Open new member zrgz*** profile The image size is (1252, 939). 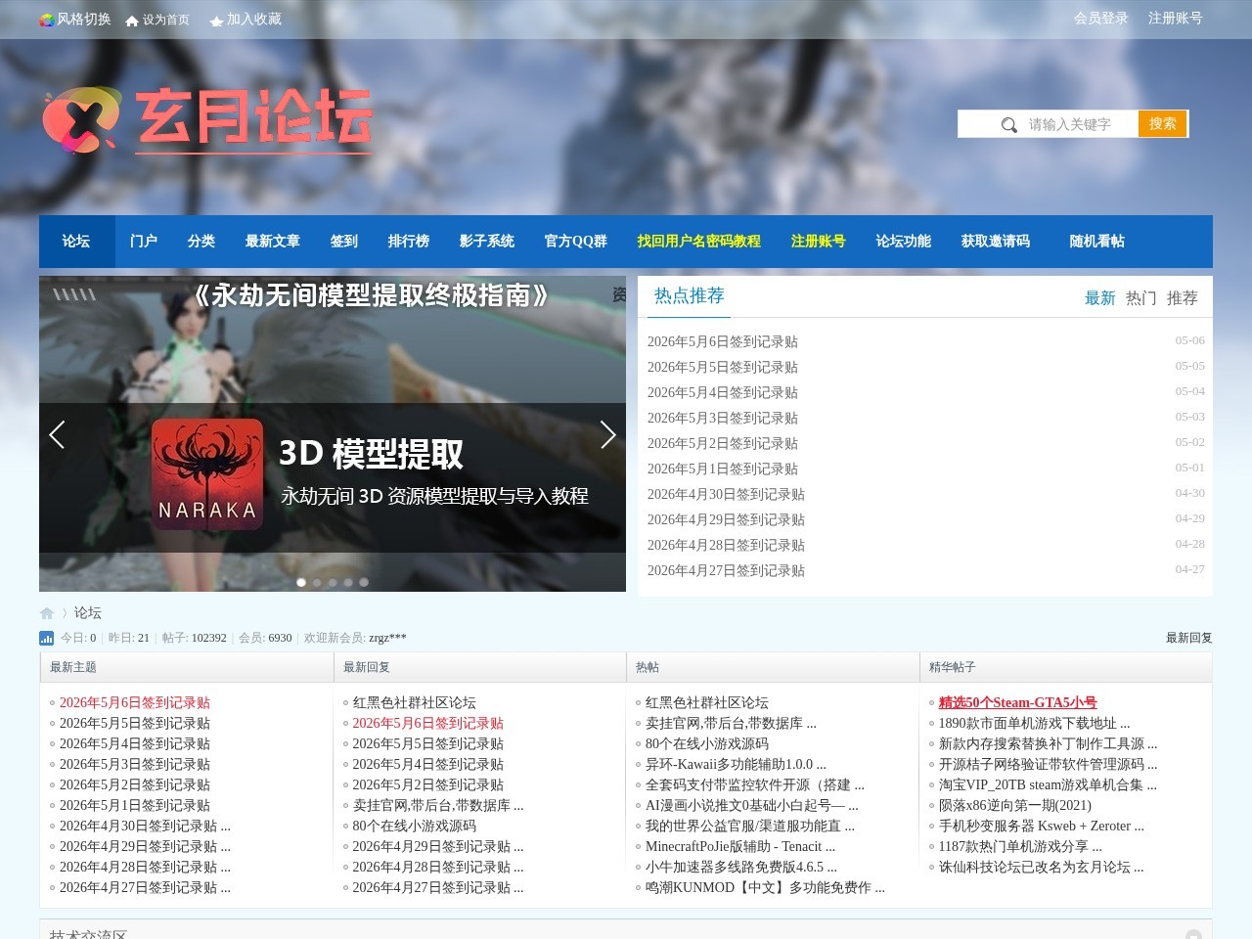point(387,638)
